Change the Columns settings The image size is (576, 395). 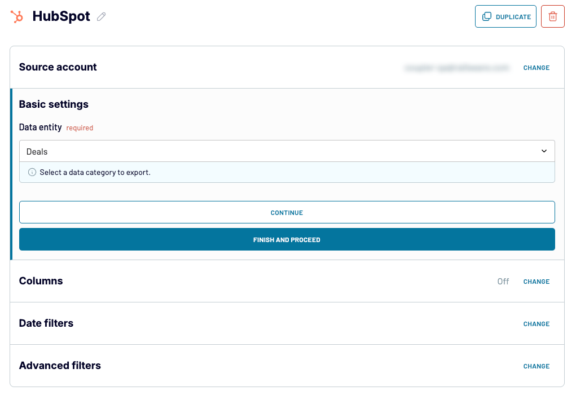point(537,282)
